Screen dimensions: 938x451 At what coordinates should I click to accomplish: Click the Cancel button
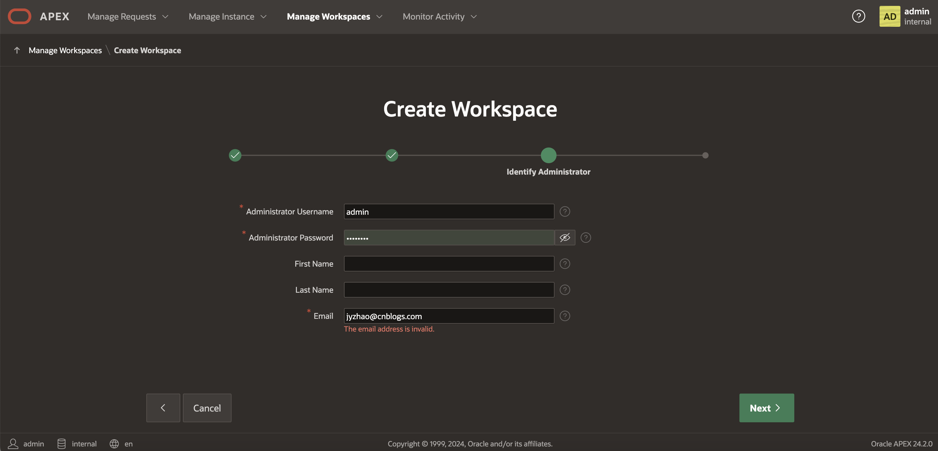coord(207,408)
